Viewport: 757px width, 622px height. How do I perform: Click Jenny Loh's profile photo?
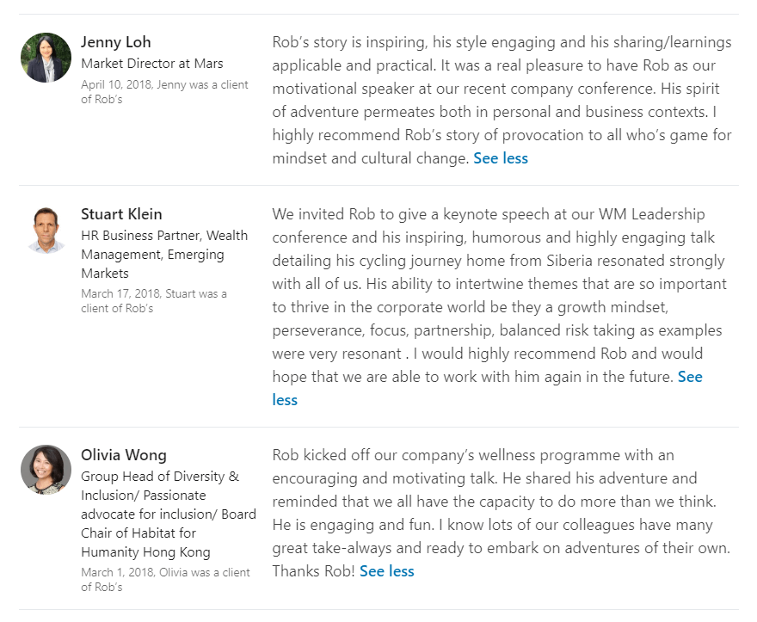tap(46, 58)
